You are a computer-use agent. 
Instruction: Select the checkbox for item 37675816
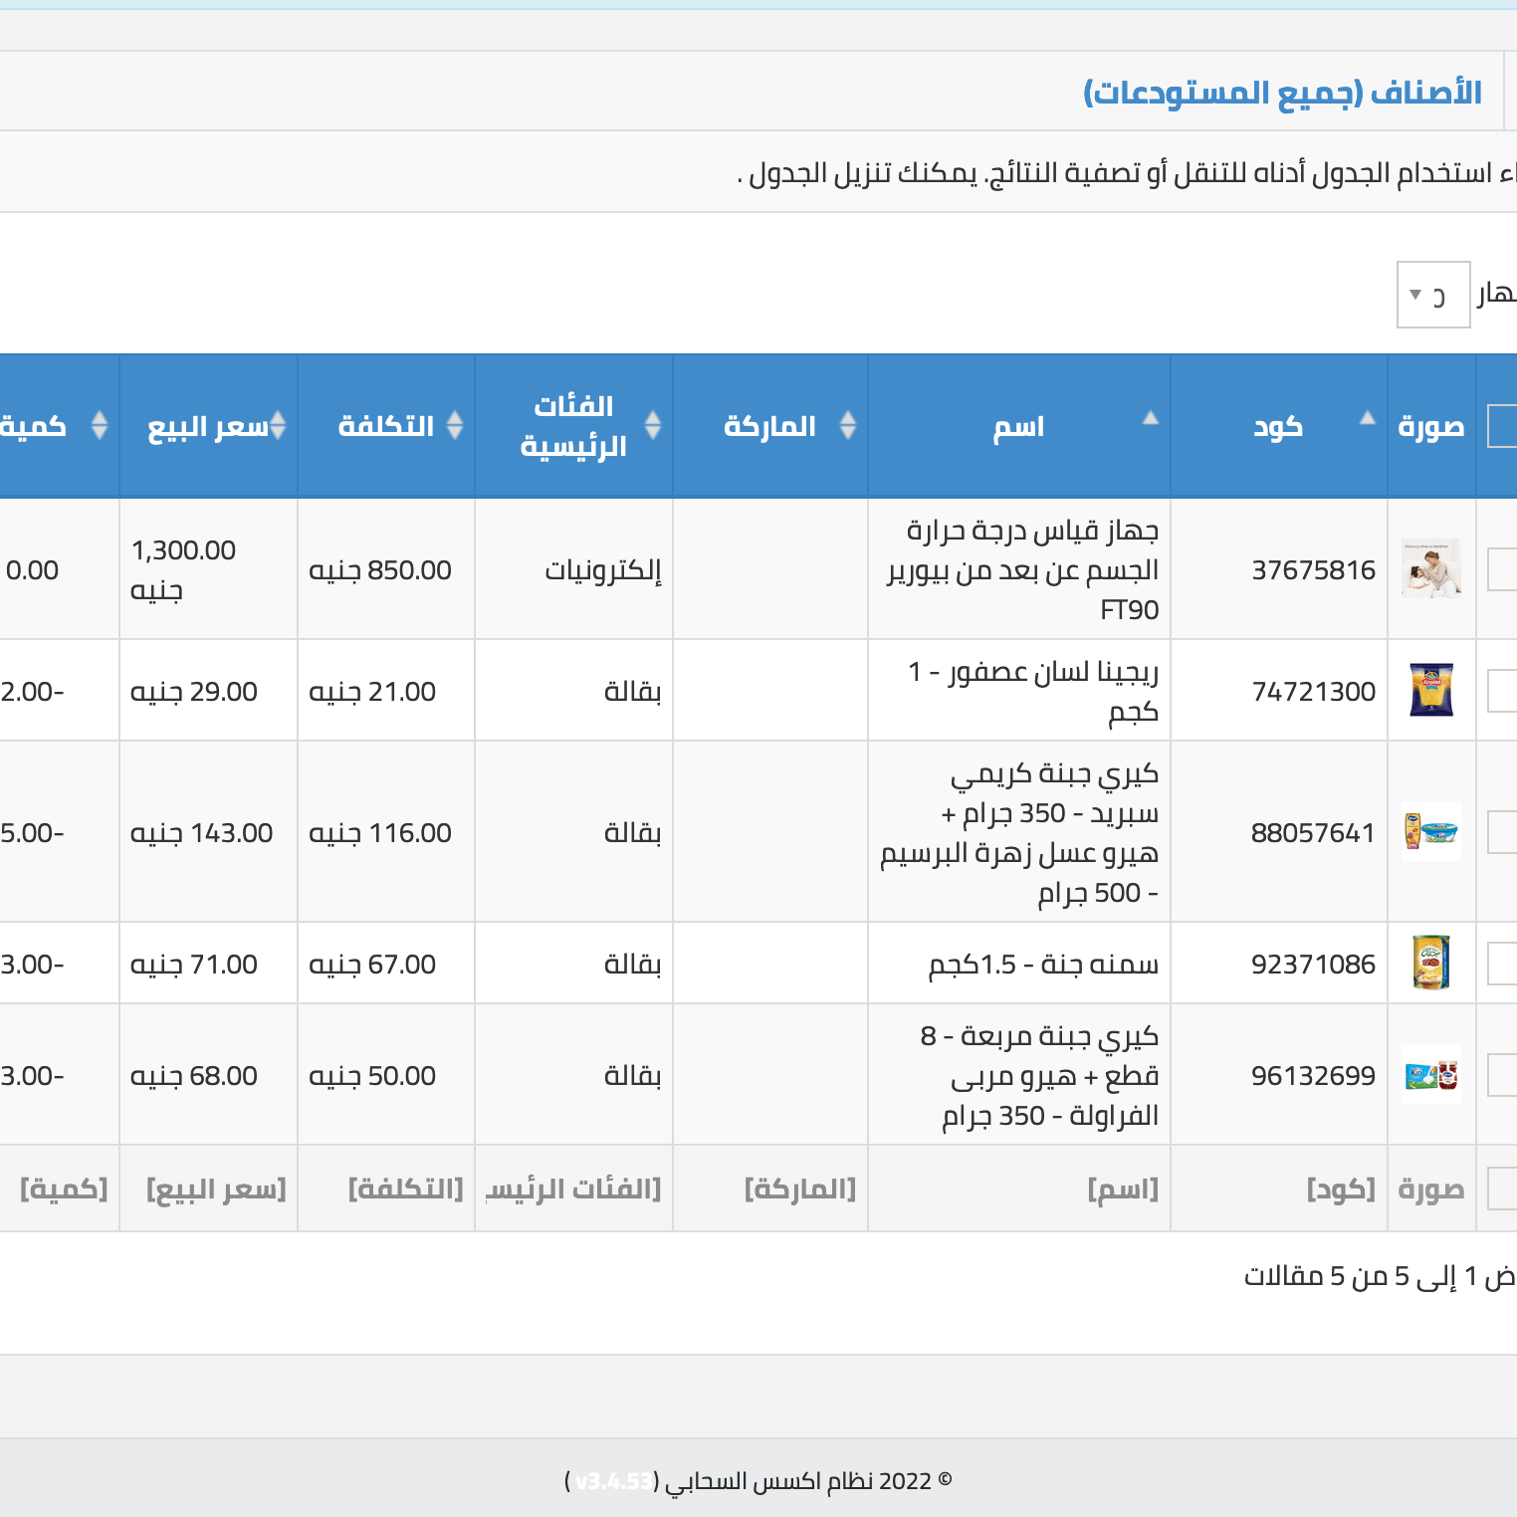1506,568
